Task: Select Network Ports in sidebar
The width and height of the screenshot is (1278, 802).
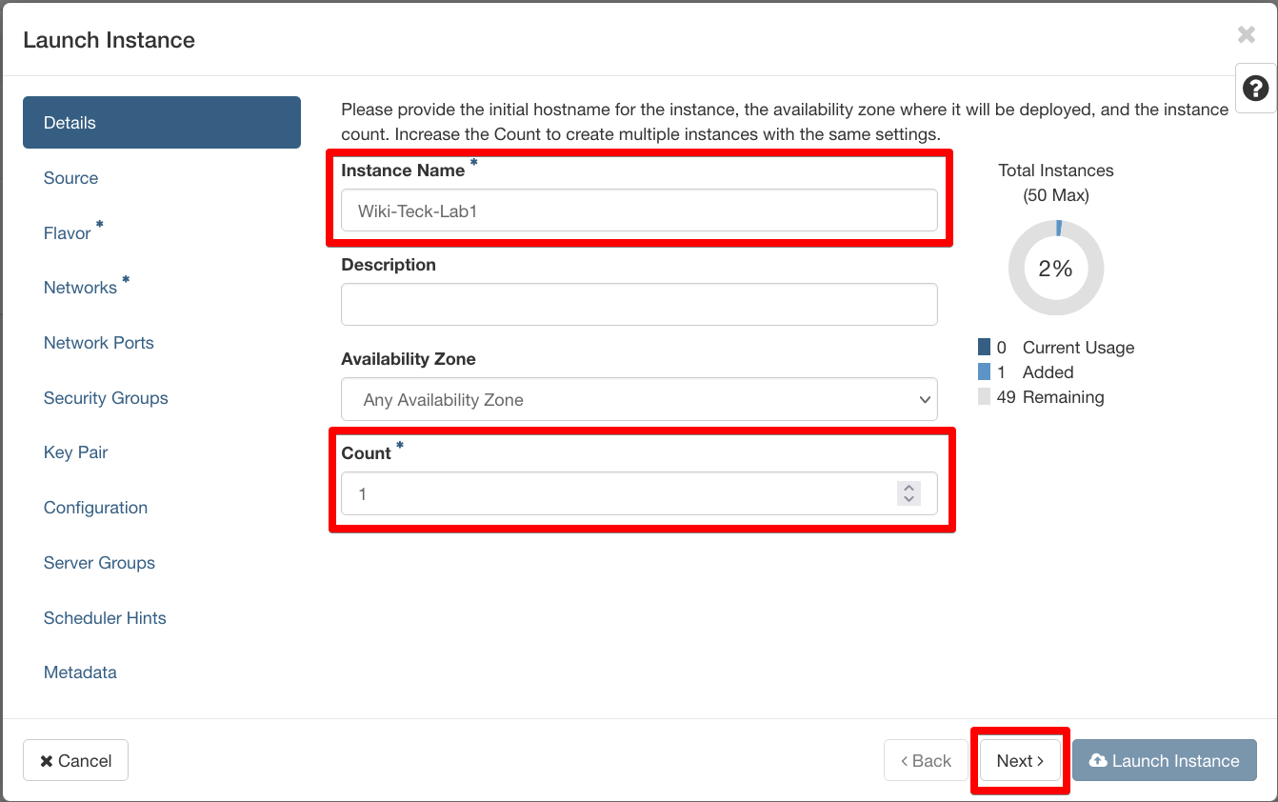Action: [98, 343]
